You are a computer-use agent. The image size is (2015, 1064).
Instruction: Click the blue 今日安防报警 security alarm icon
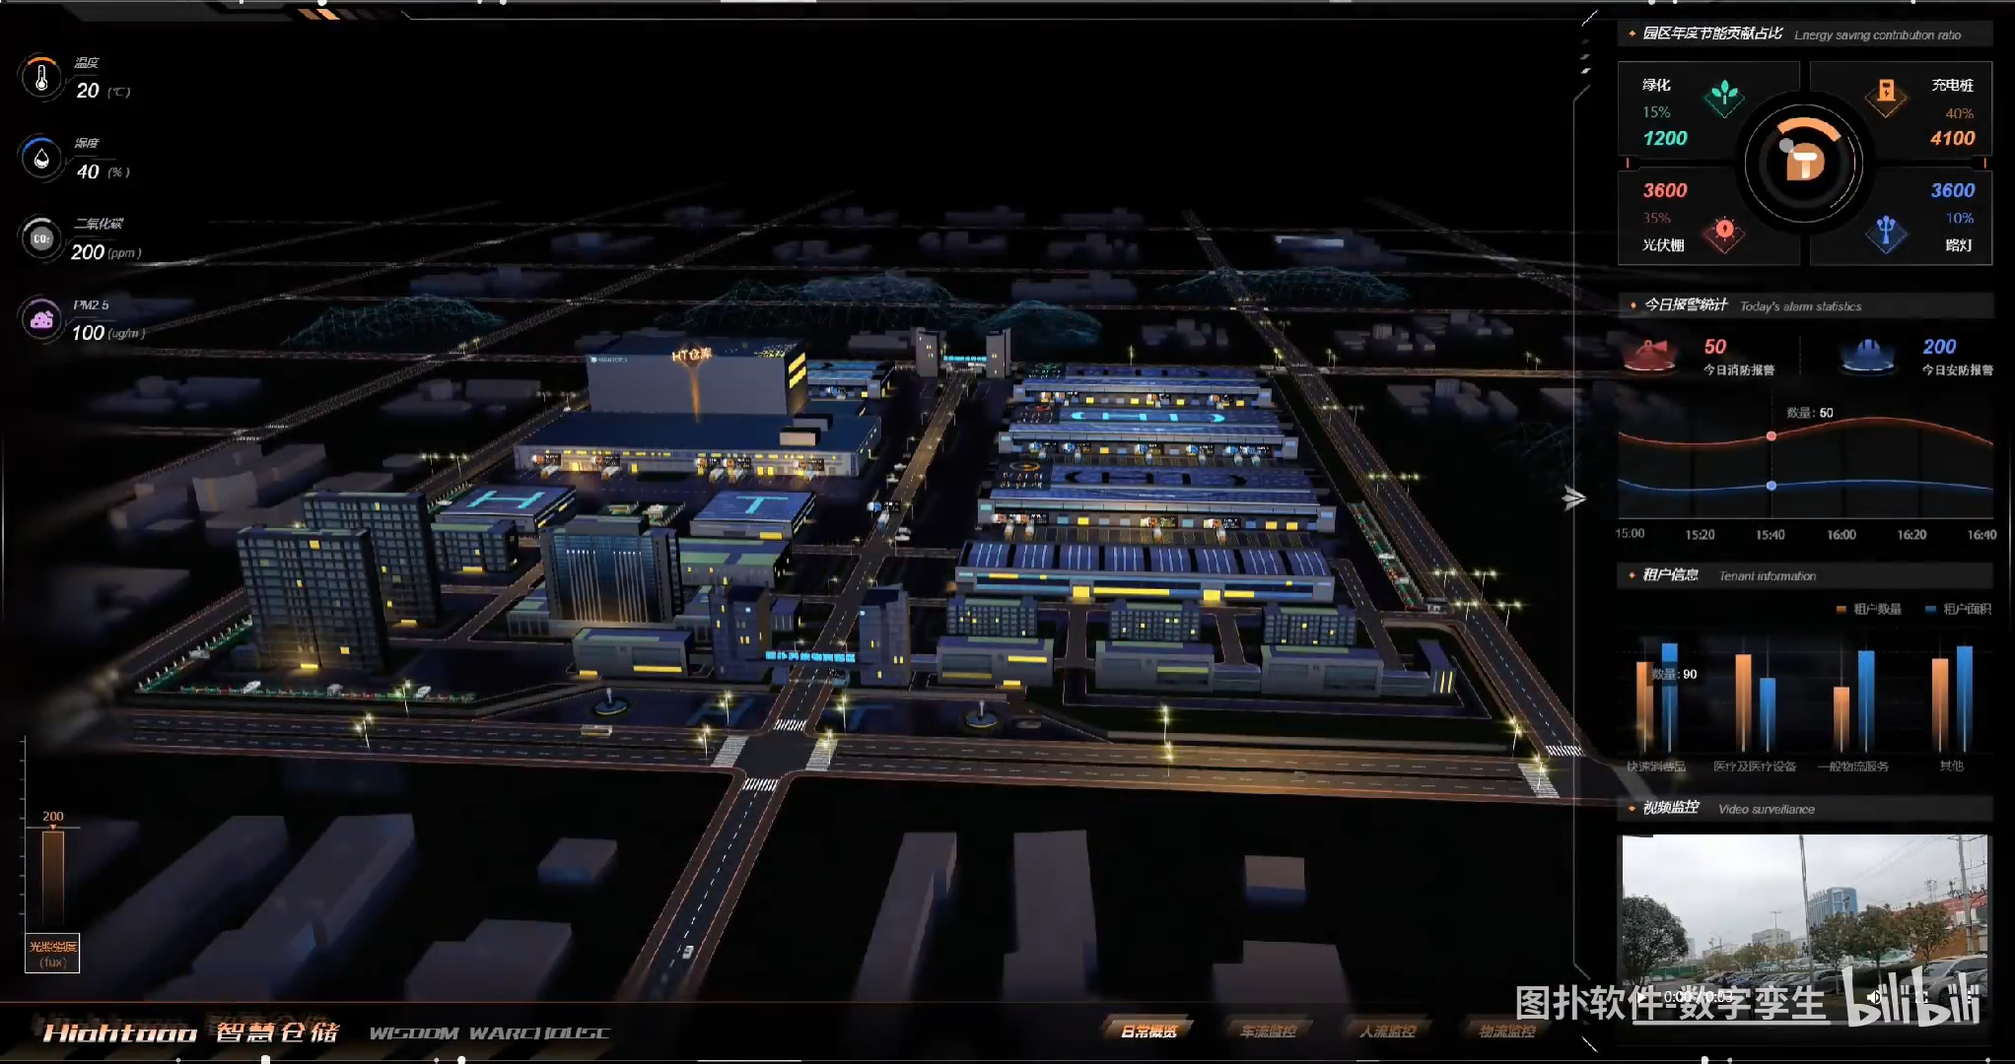1867,355
